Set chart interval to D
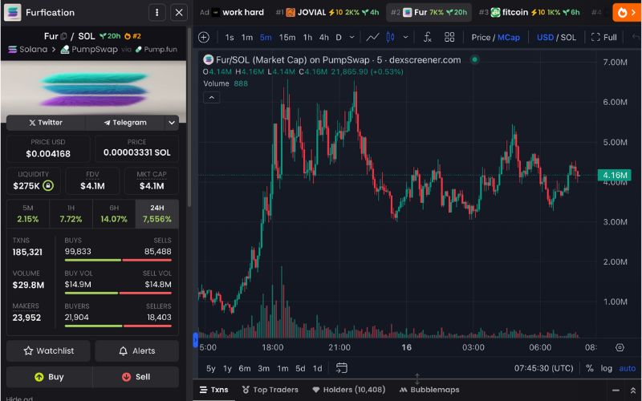The height and width of the screenshot is (401, 642). [x=339, y=37]
